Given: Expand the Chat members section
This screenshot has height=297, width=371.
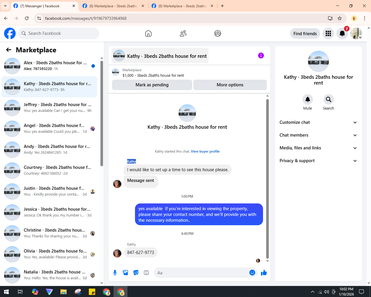Looking at the screenshot, I should 318,135.
